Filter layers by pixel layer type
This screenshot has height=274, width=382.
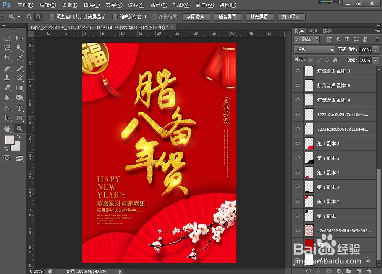[329, 39]
